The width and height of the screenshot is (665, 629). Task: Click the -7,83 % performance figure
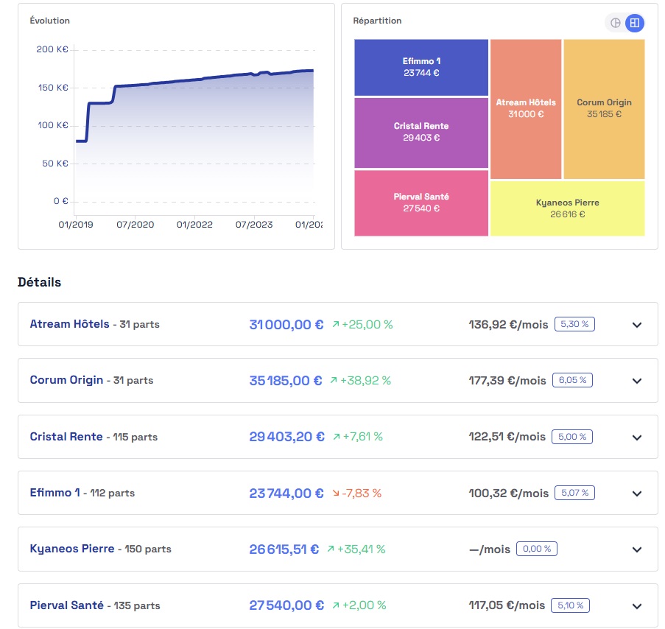pyautogui.click(x=362, y=493)
